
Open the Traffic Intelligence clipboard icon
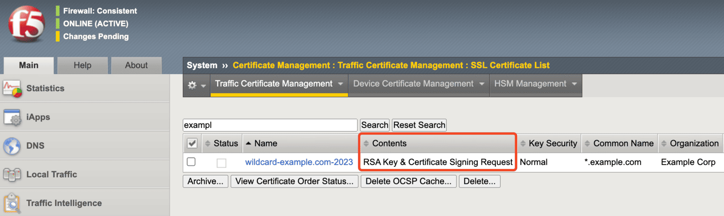click(x=12, y=203)
